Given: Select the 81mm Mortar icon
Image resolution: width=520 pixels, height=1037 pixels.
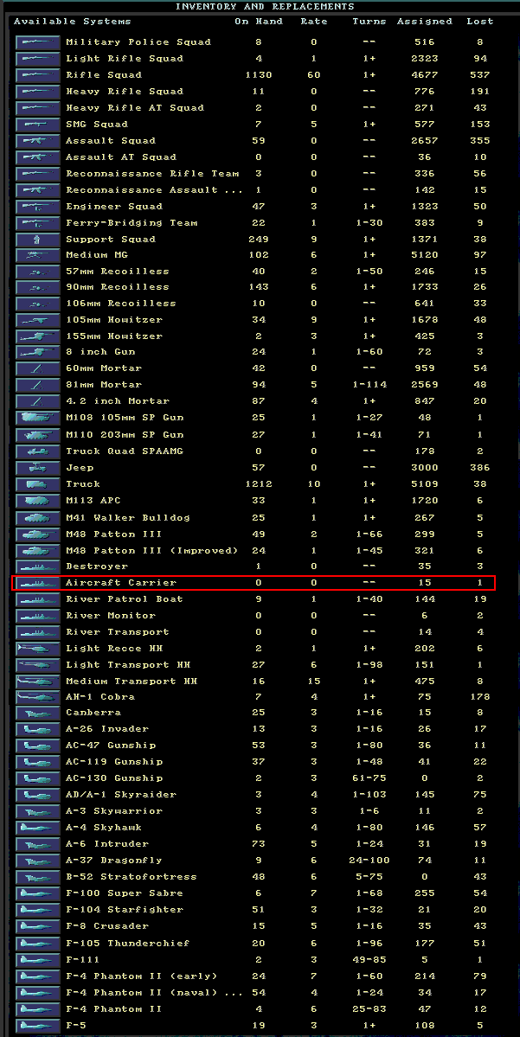Looking at the screenshot, I should click(38, 385).
